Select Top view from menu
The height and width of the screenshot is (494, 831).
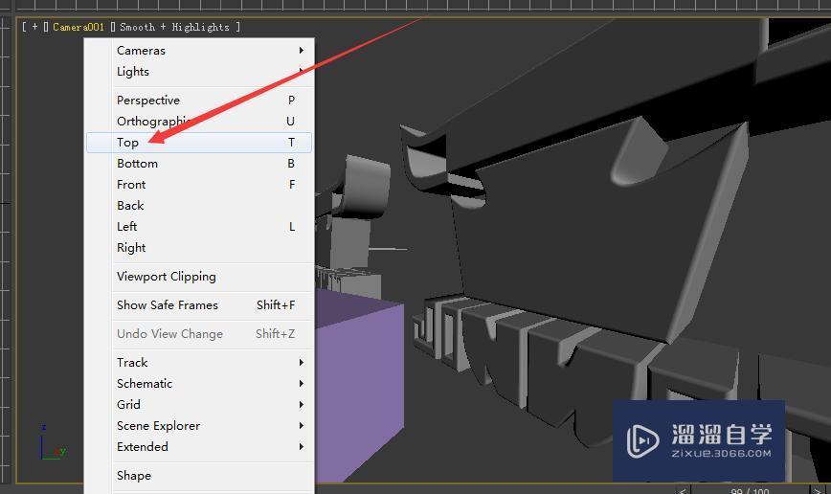point(199,143)
